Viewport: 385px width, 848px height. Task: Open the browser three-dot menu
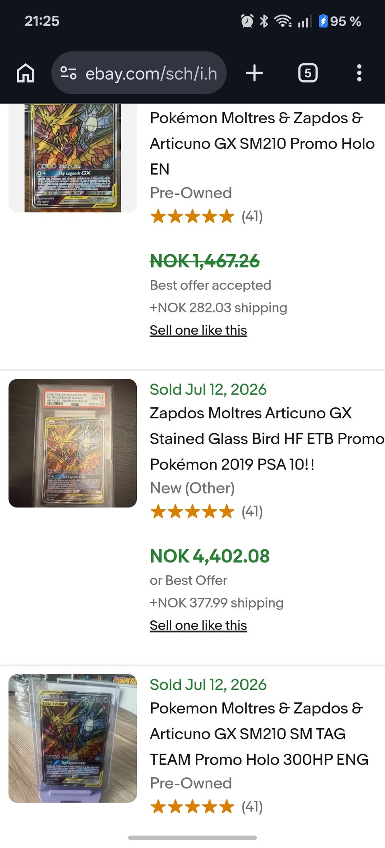click(359, 73)
